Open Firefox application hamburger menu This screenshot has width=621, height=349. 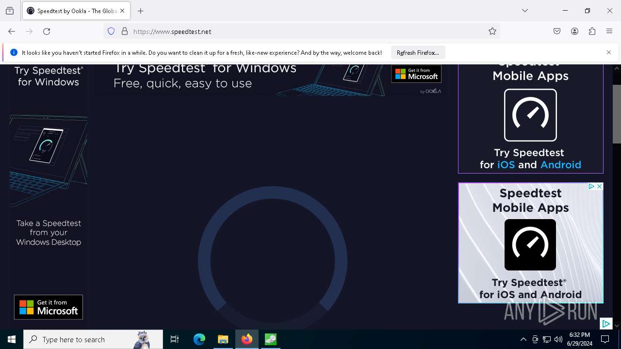tap(609, 32)
